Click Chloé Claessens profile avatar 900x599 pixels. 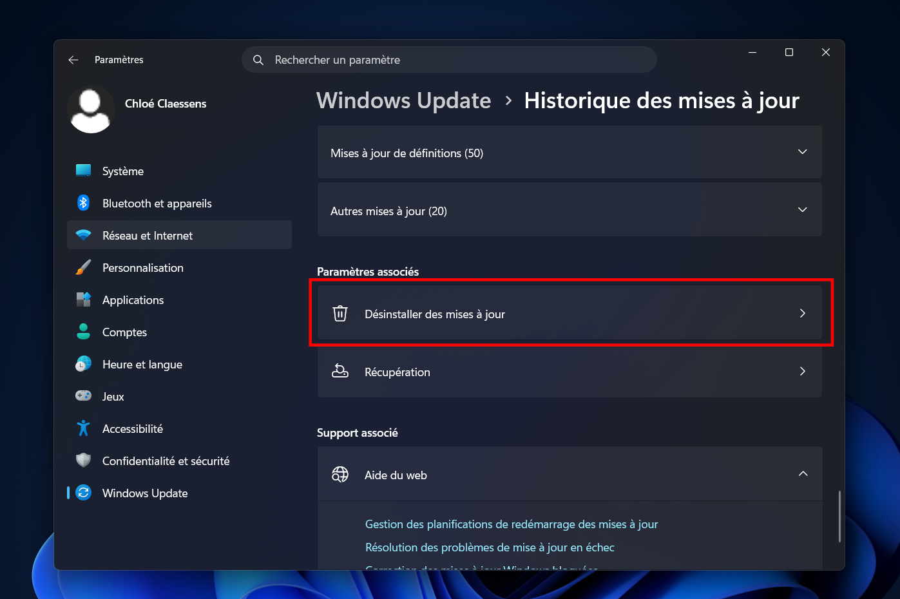pyautogui.click(x=91, y=109)
